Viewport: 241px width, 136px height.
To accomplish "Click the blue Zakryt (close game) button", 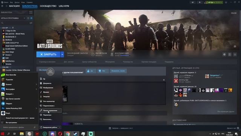I will click(x=48, y=54).
